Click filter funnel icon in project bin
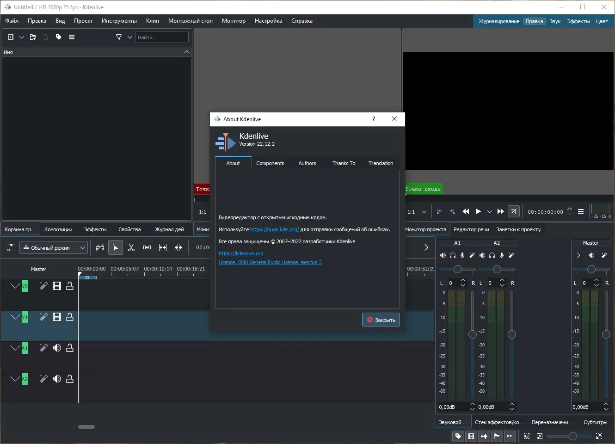This screenshot has height=444, width=615. click(x=119, y=37)
